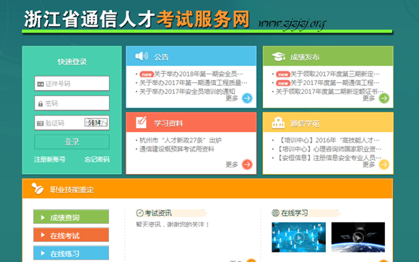Open more 学习资料 via red arrow icon
This screenshot has height=262, width=419.
click(x=247, y=165)
